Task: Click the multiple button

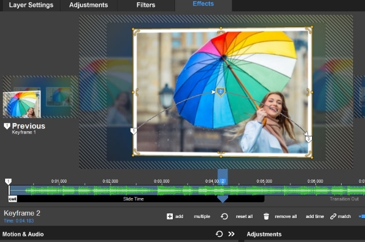Action: pos(202,216)
